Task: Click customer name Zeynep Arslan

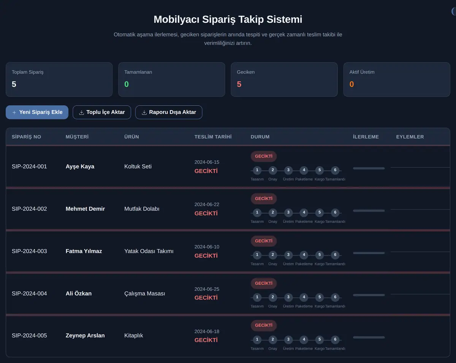Action: (x=85, y=336)
